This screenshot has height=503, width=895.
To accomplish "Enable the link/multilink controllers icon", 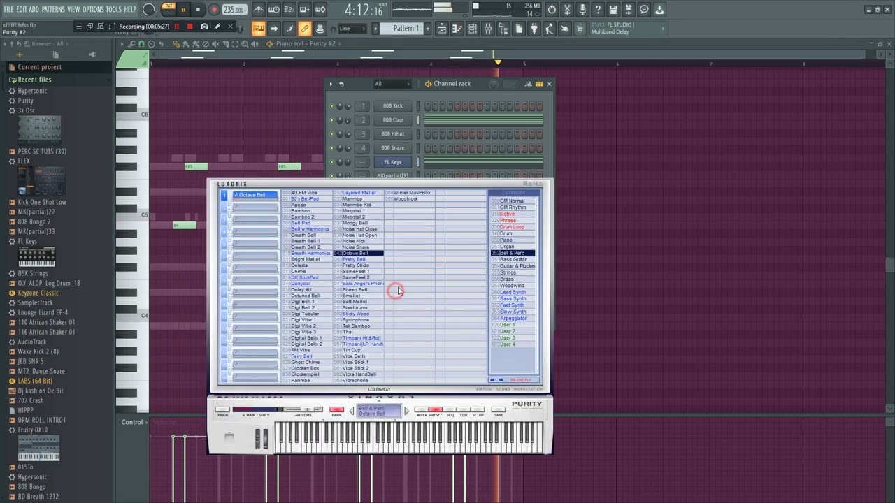I will coord(305,29).
